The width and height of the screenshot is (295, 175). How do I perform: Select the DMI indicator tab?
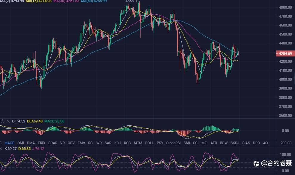[21, 143]
